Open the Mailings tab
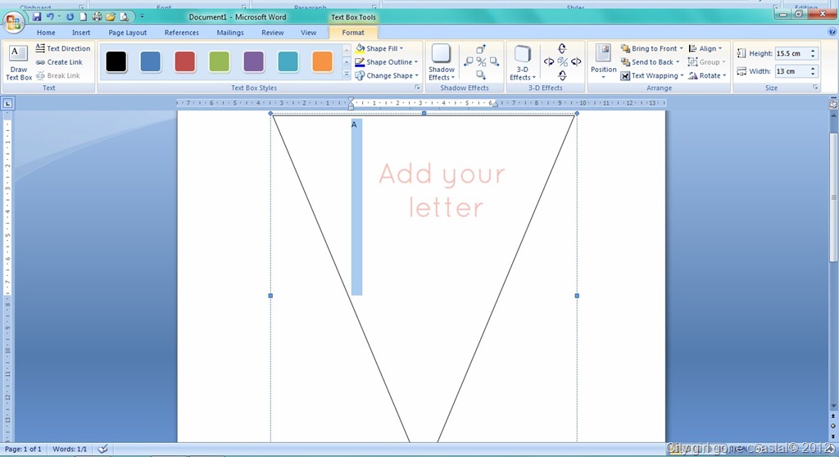Image resolution: width=839 pixels, height=457 pixels. pyautogui.click(x=230, y=33)
